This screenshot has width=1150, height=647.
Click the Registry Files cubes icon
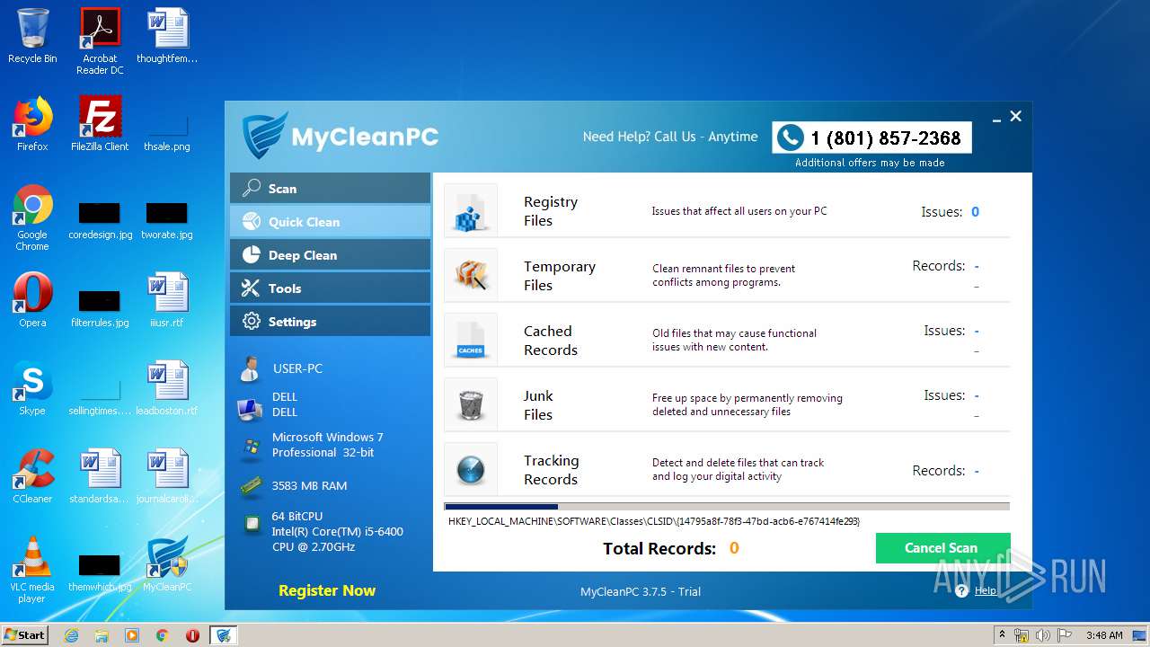point(471,211)
